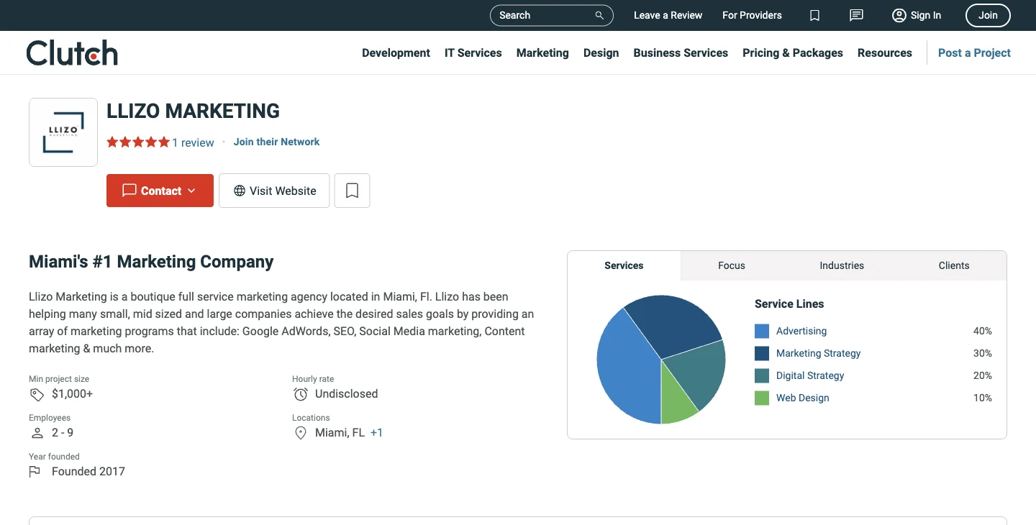Switch to the Industries tab

[x=842, y=265]
